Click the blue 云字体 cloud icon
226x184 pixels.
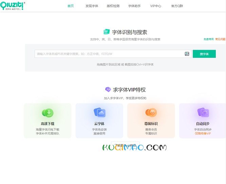pos(99,113)
